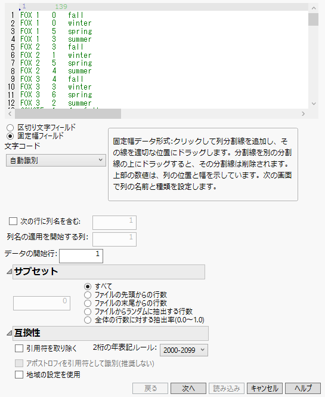Click the horizontal scroll right arrow

(304, 114)
